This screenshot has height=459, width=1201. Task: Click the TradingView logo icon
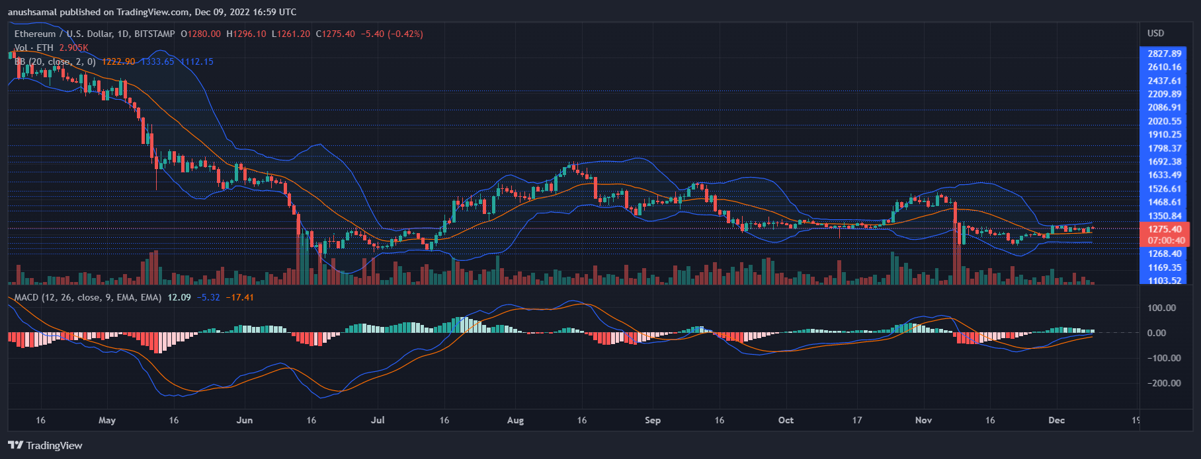[x=15, y=445]
